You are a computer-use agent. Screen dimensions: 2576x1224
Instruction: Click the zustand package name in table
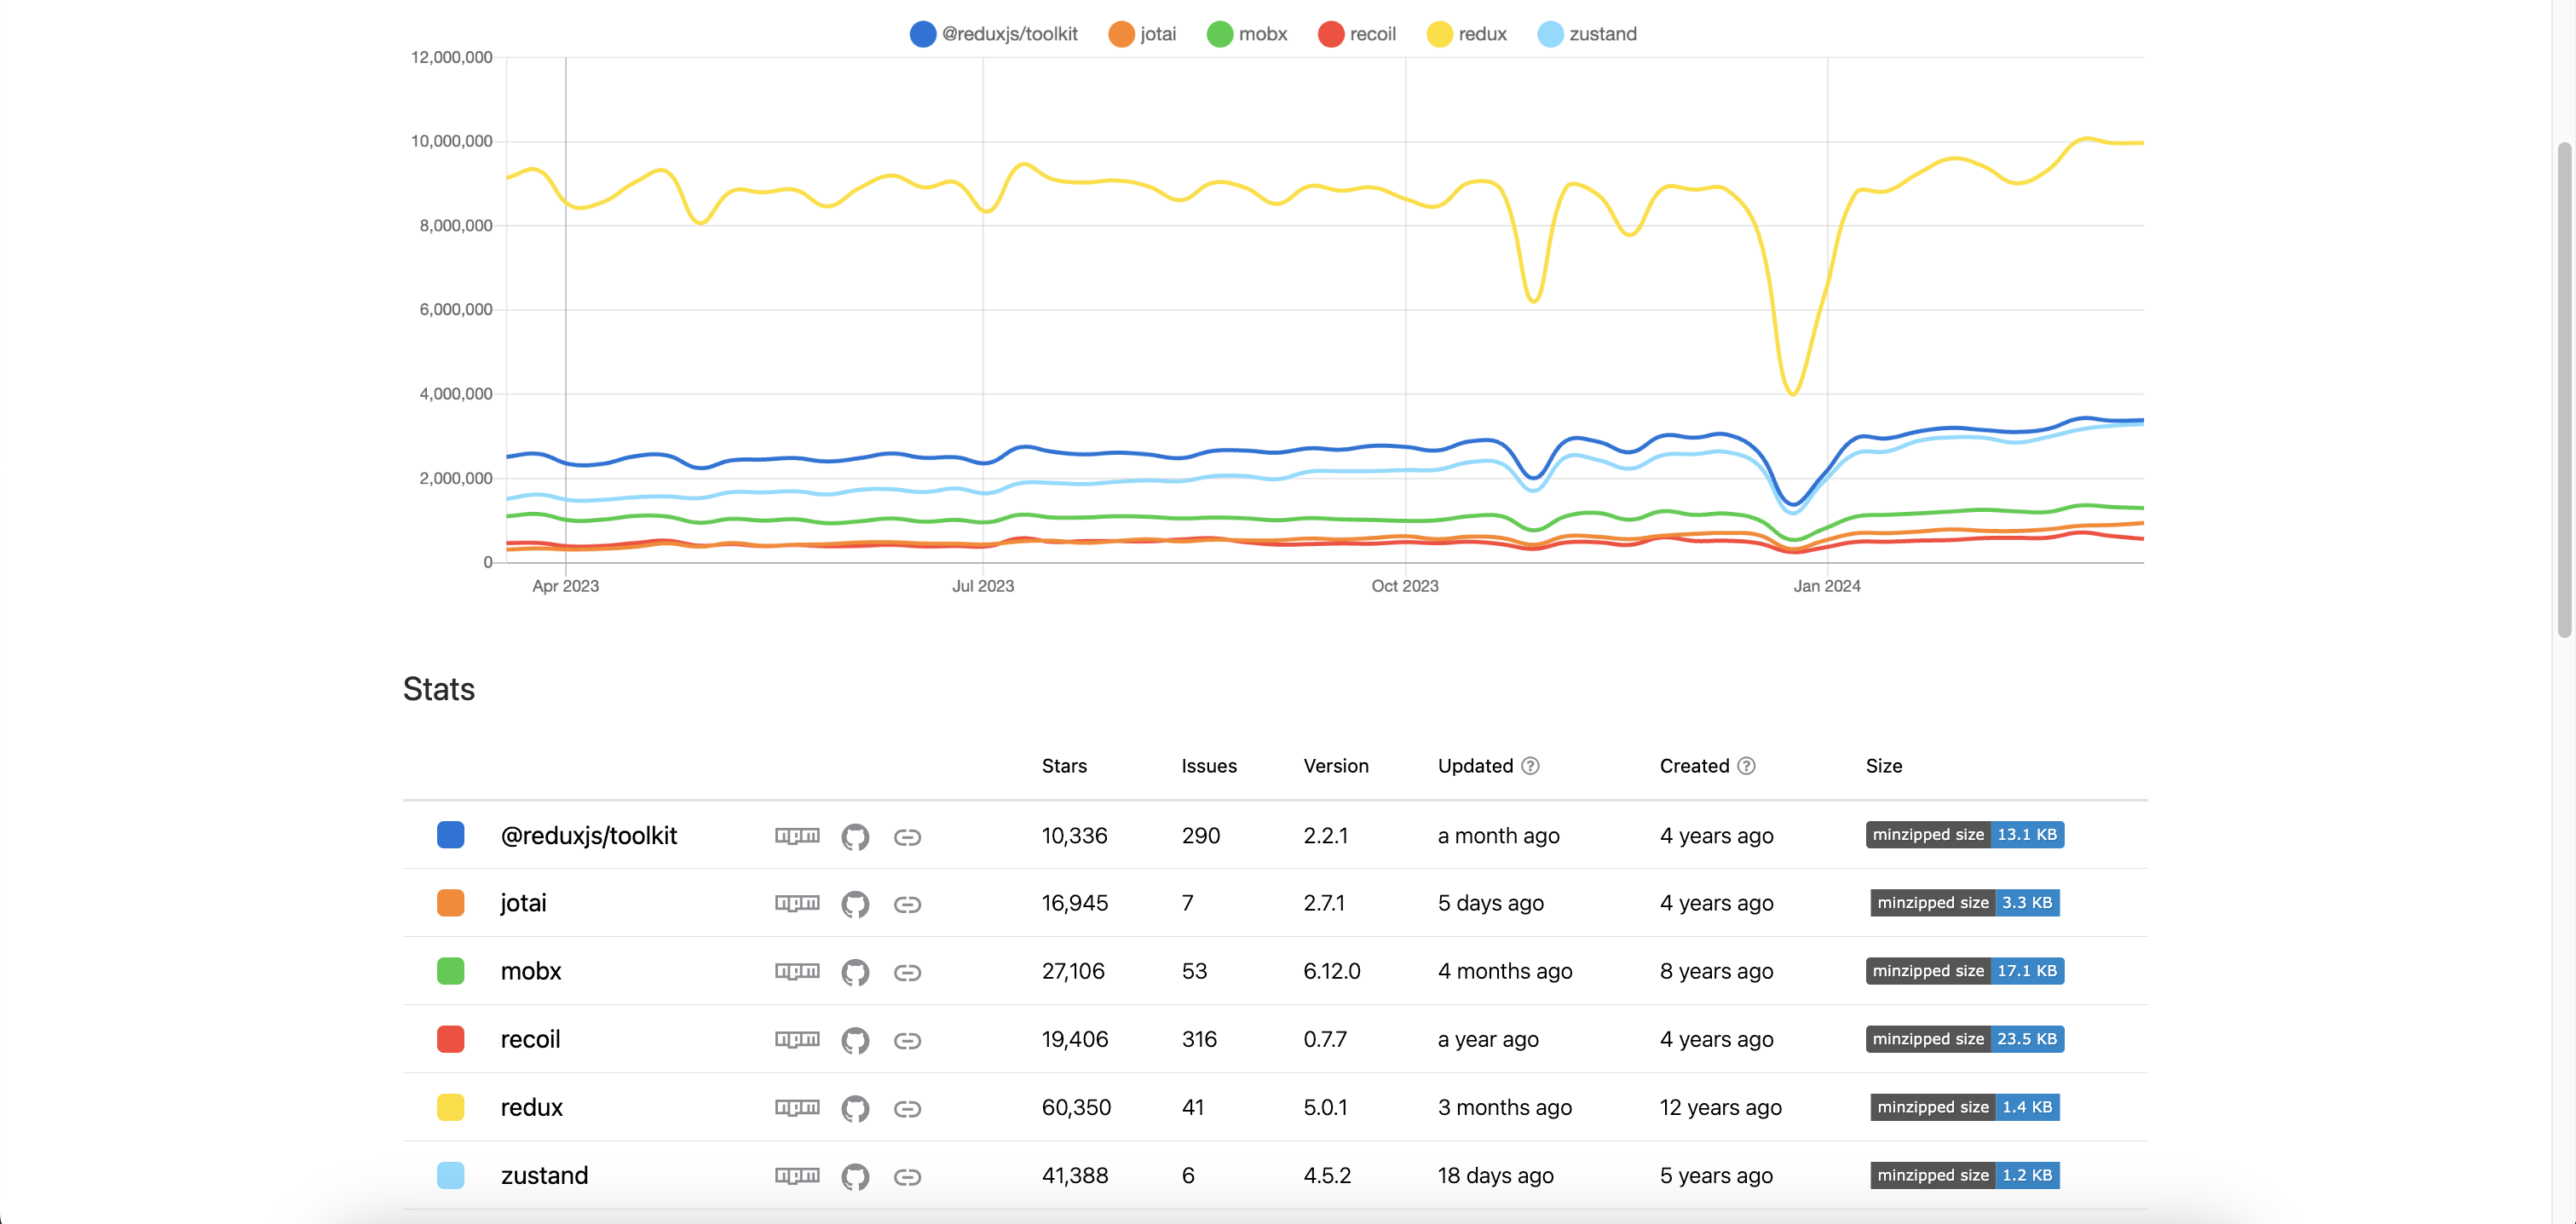[544, 1175]
